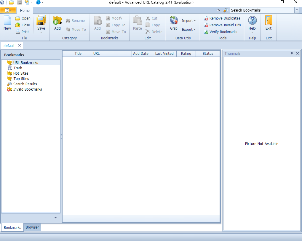Select the Trash folder in tree

(18, 68)
